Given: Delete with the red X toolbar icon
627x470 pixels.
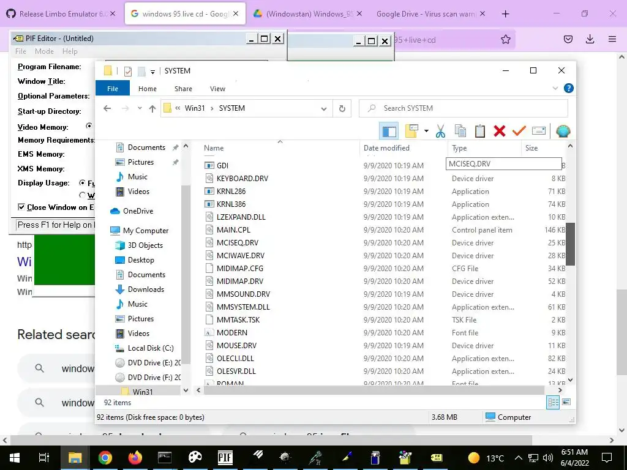Looking at the screenshot, I should pos(500,131).
